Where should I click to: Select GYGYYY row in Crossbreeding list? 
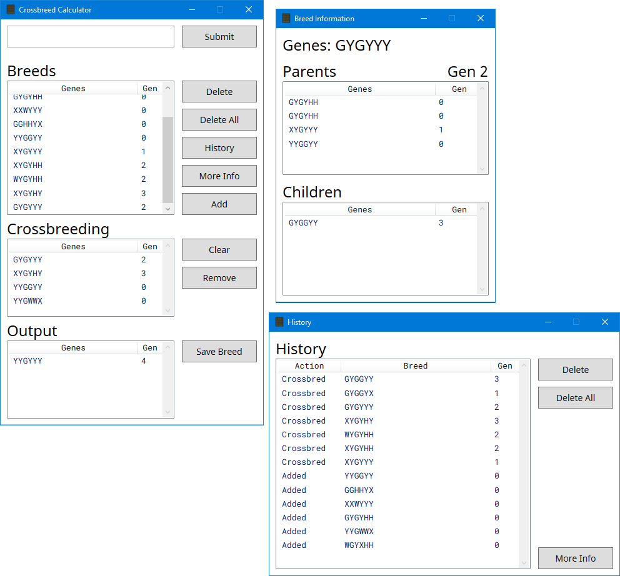click(85, 260)
